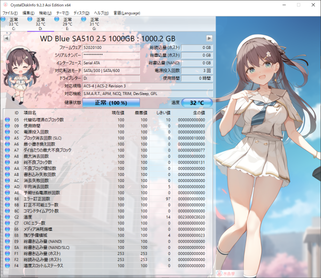Click the status orb for attribute B8

coord(7,198)
